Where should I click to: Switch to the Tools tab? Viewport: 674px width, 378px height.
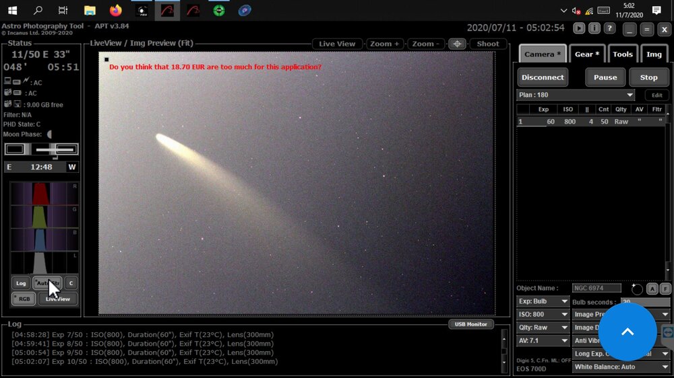(623, 54)
